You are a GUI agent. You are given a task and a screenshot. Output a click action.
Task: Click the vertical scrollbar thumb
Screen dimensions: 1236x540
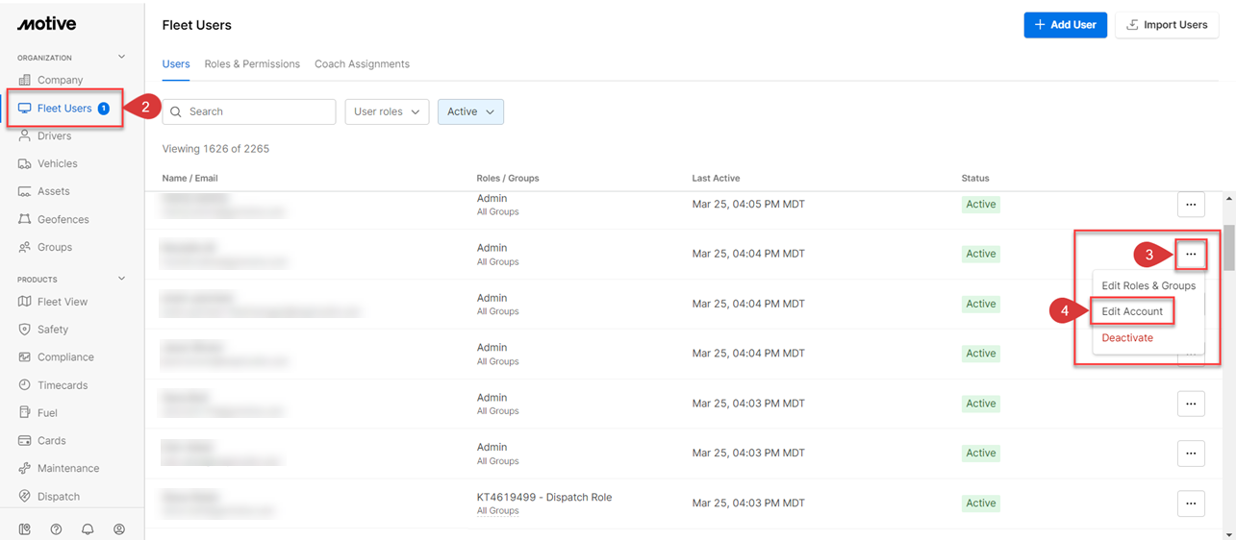[x=1228, y=249]
